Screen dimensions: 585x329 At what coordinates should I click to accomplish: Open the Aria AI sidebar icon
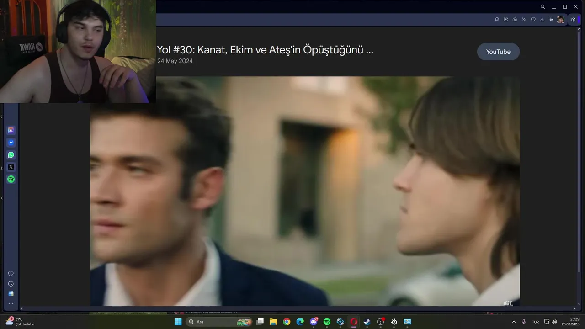pyautogui.click(x=11, y=130)
